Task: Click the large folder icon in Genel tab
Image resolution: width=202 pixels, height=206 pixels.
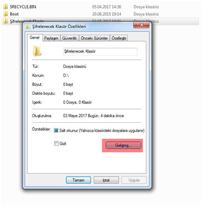Action: click(37, 51)
